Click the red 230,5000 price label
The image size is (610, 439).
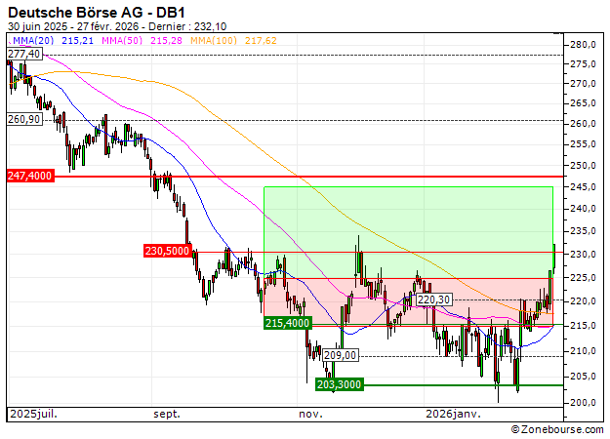(x=167, y=251)
